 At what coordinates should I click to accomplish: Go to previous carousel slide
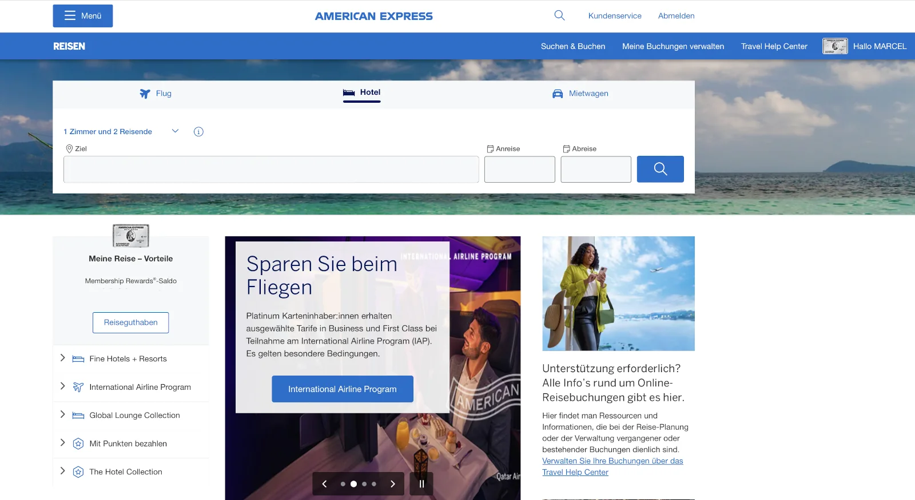(x=324, y=484)
